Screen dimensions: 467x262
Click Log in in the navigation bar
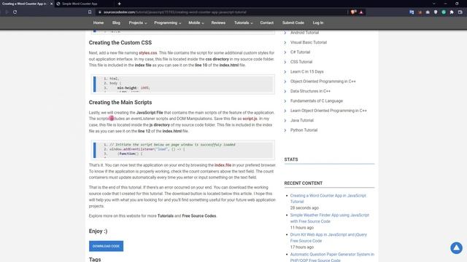318,23
